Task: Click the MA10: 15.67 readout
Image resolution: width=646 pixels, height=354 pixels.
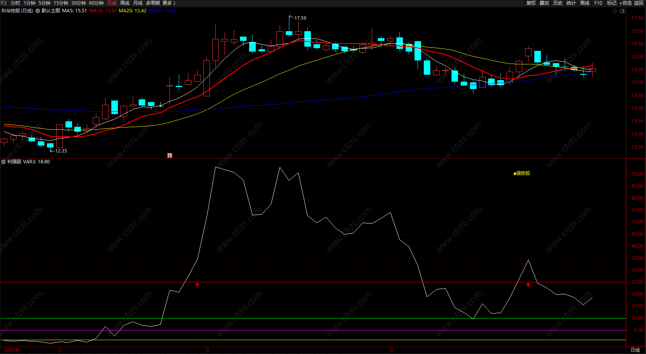Action: [x=103, y=11]
